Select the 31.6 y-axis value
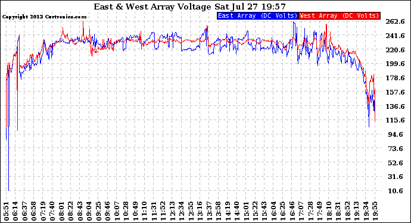This screenshot has height=223, width=411. click(396, 177)
